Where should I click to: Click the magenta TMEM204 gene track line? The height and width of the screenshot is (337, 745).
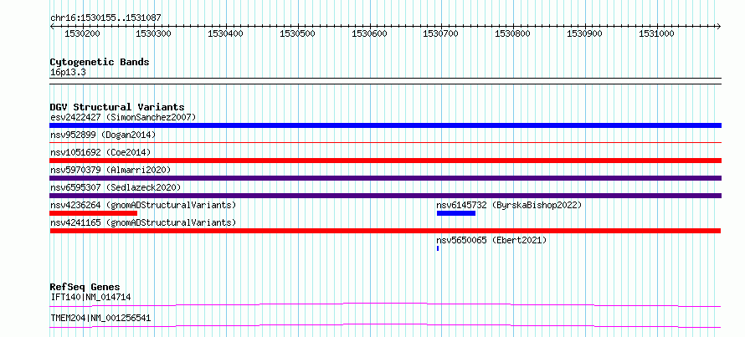(385, 325)
